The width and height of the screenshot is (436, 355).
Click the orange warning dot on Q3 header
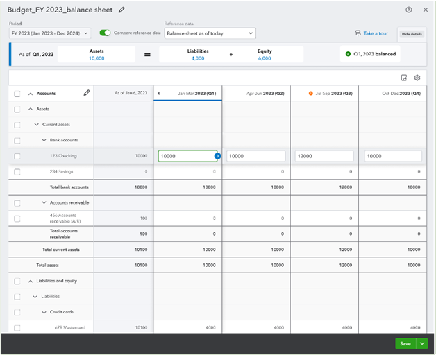pyautogui.click(x=311, y=94)
